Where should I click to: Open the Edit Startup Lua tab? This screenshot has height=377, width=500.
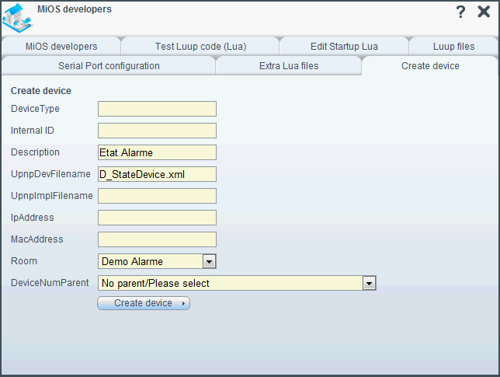(x=344, y=47)
